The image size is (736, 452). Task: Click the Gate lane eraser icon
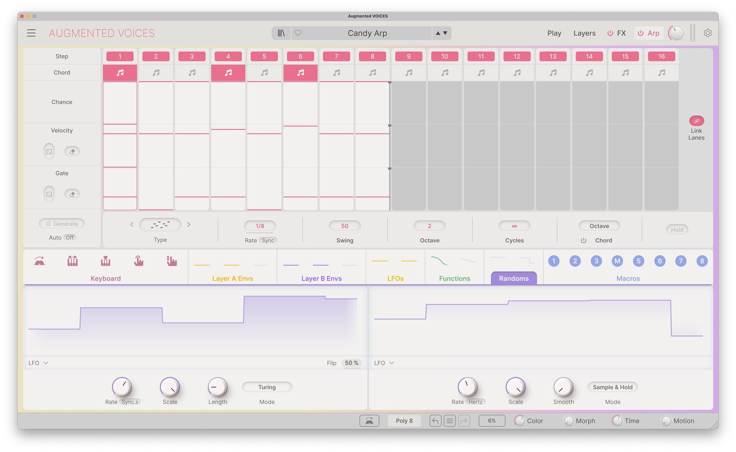72,194
